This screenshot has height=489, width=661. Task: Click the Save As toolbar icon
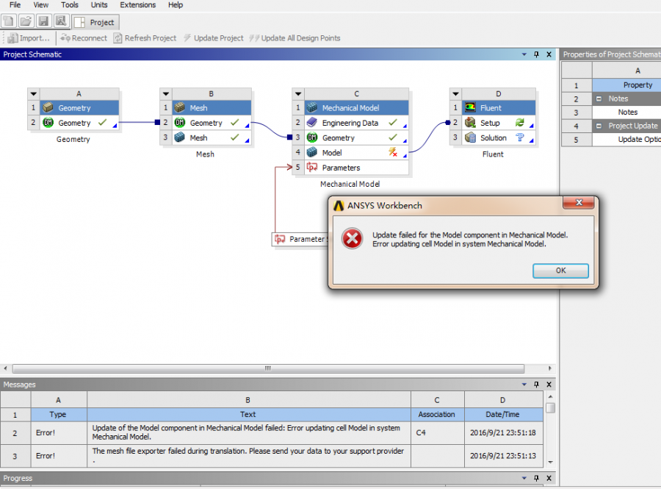pos(61,21)
